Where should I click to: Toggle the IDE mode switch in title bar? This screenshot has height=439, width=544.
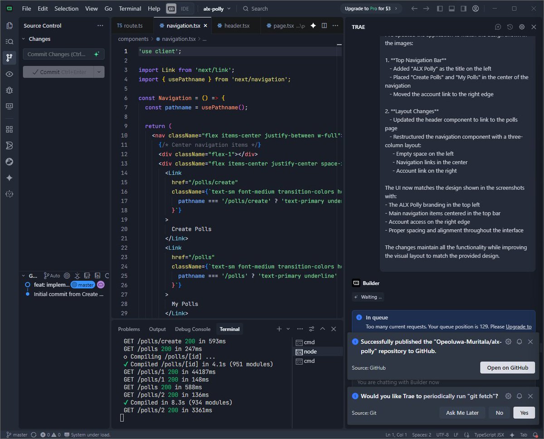pyautogui.click(x=180, y=9)
